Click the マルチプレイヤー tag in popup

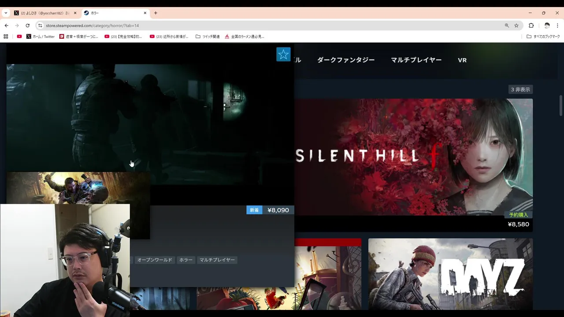(x=217, y=260)
